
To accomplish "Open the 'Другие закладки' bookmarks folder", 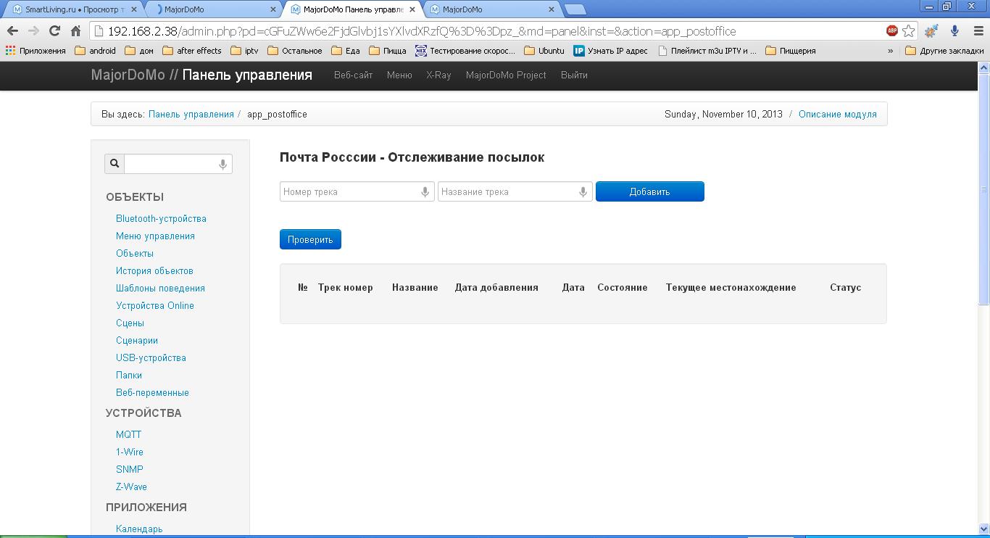I will point(945,51).
